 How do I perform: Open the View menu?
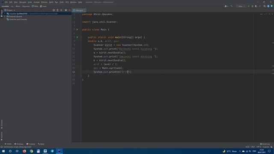coord(16,2)
